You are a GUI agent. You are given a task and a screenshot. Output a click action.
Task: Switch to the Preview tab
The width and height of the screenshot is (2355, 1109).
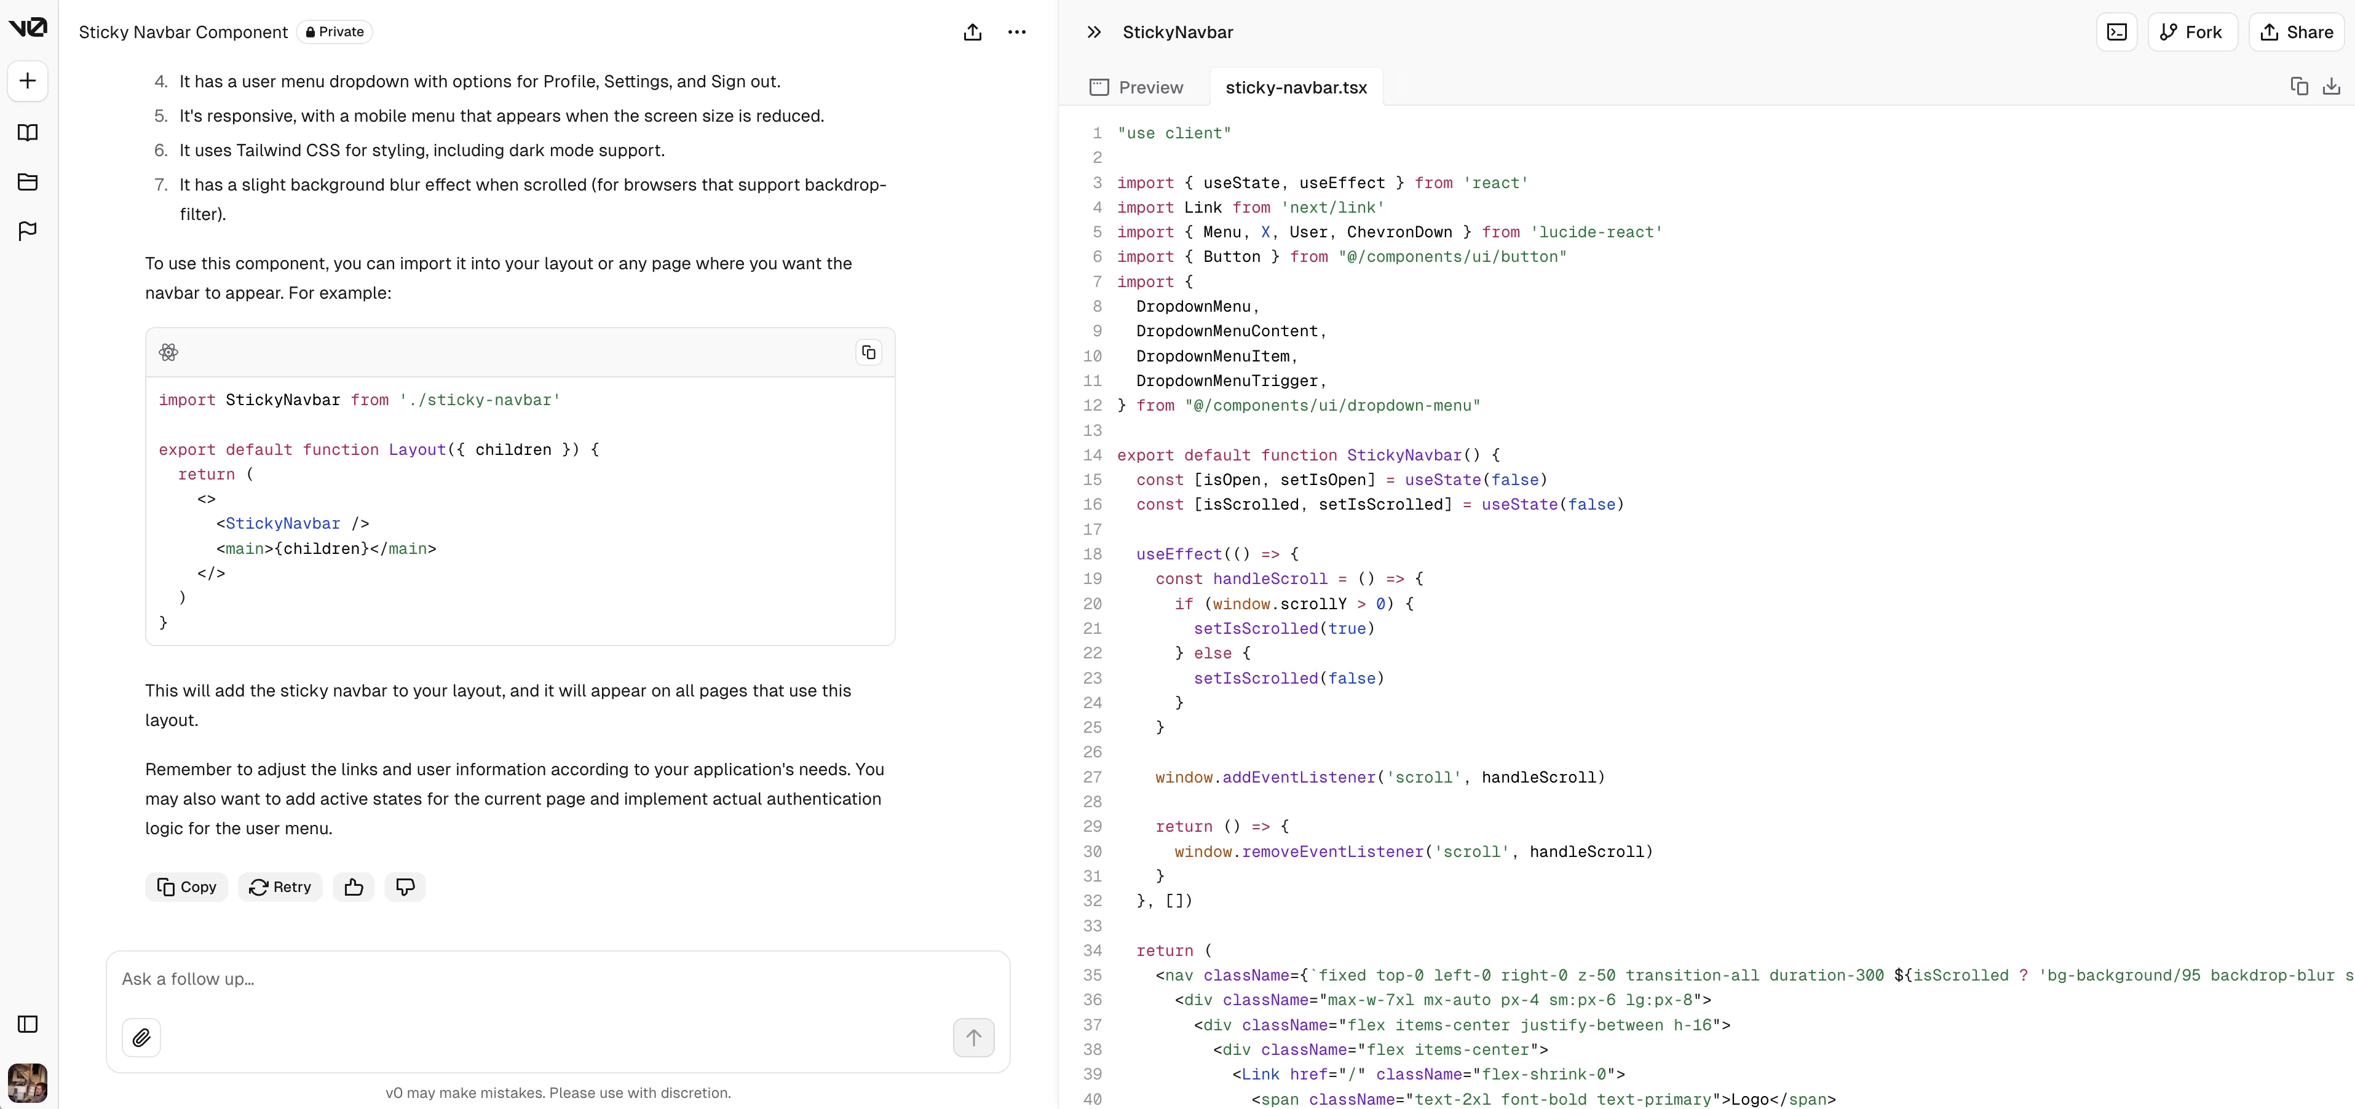[x=1136, y=88]
